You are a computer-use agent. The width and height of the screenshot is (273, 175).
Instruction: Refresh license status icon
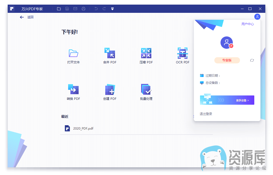[x=252, y=60]
